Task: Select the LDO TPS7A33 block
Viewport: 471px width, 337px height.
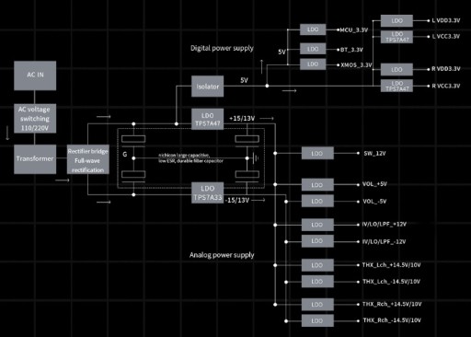Action: [208, 192]
